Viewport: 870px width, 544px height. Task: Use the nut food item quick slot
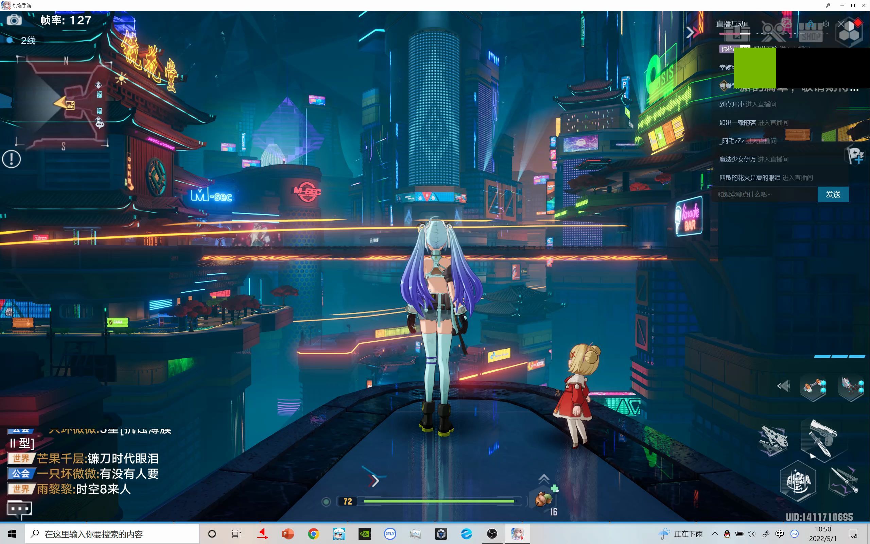[x=543, y=499]
